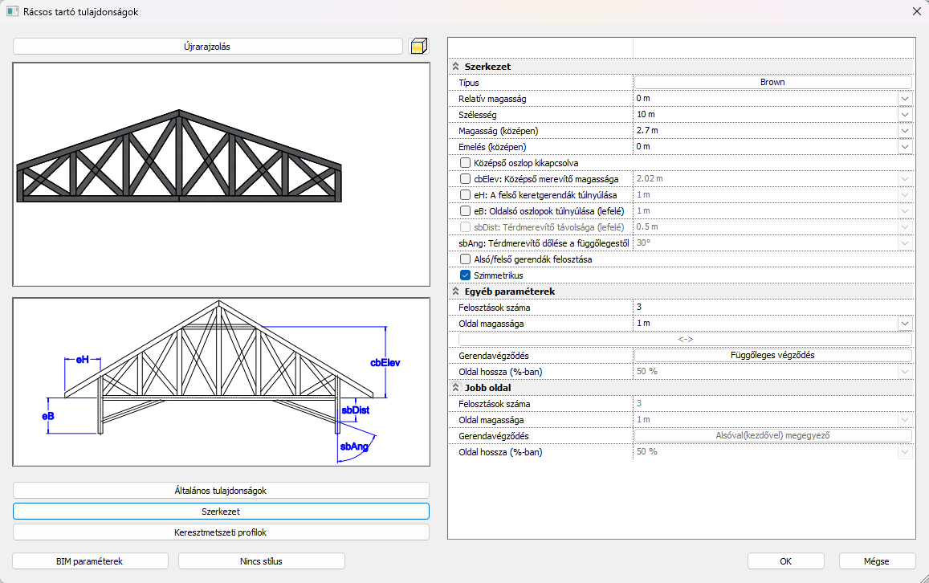This screenshot has height=583, width=929.
Task: Collapse the Egyéb paraméterek section
Action: pyautogui.click(x=455, y=291)
